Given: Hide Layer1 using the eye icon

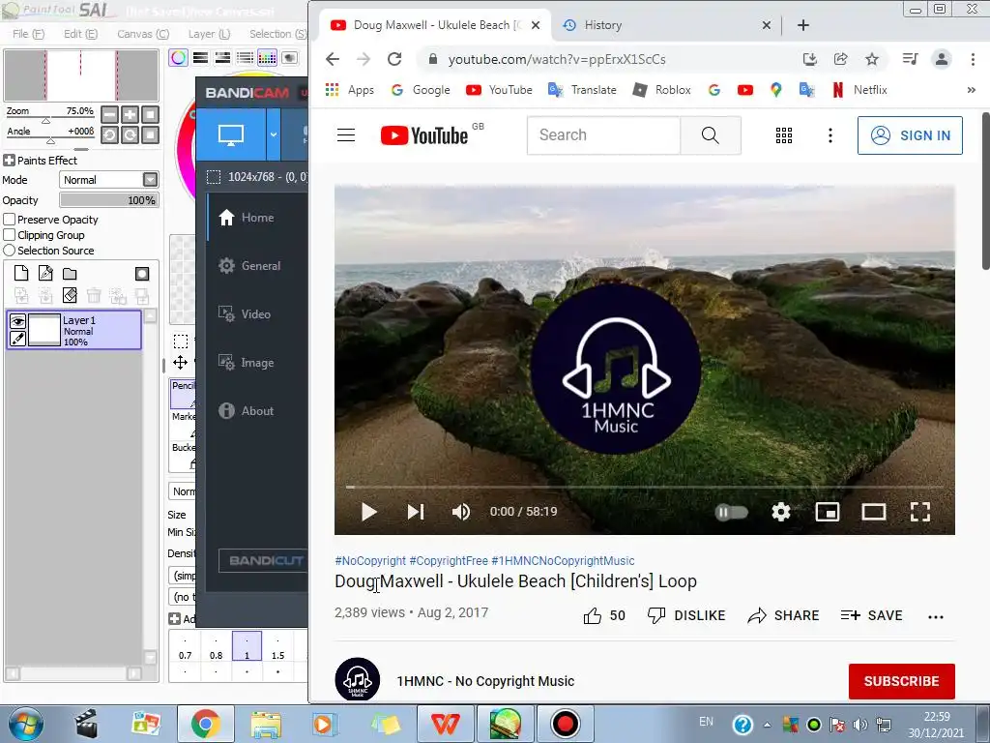Looking at the screenshot, I should [17, 321].
